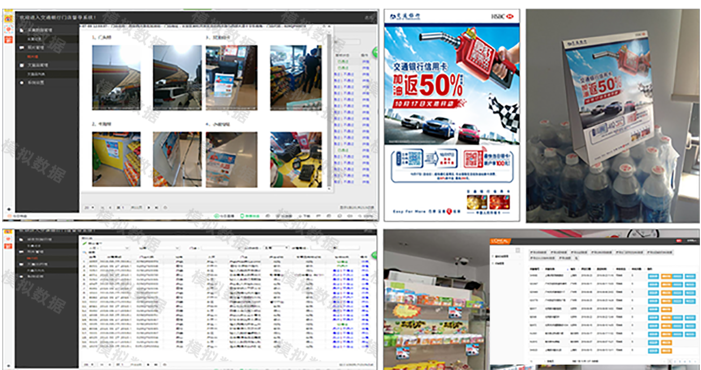The height and width of the screenshot is (370, 701).
Task: Open page-size dropdown in record list window footer
Action: pos(89,365)
